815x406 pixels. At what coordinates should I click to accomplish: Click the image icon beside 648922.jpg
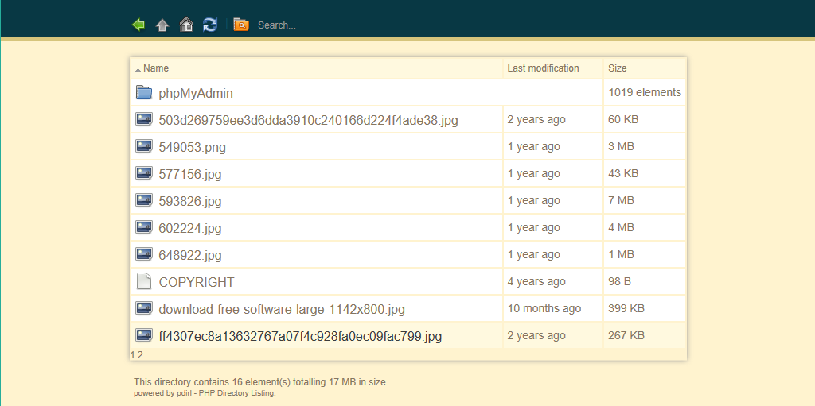coord(144,254)
